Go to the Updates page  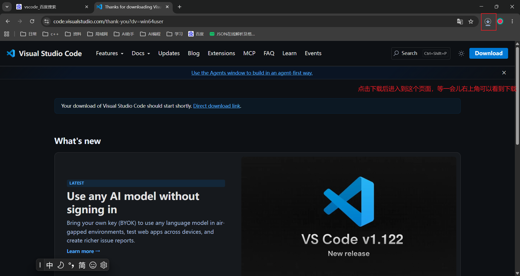pyautogui.click(x=169, y=53)
